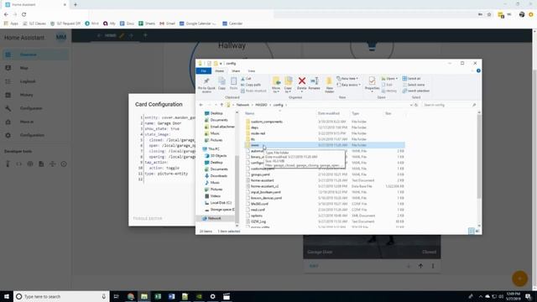Click the Explorer Back arrow
The height and width of the screenshot is (302, 537).
(x=201, y=105)
